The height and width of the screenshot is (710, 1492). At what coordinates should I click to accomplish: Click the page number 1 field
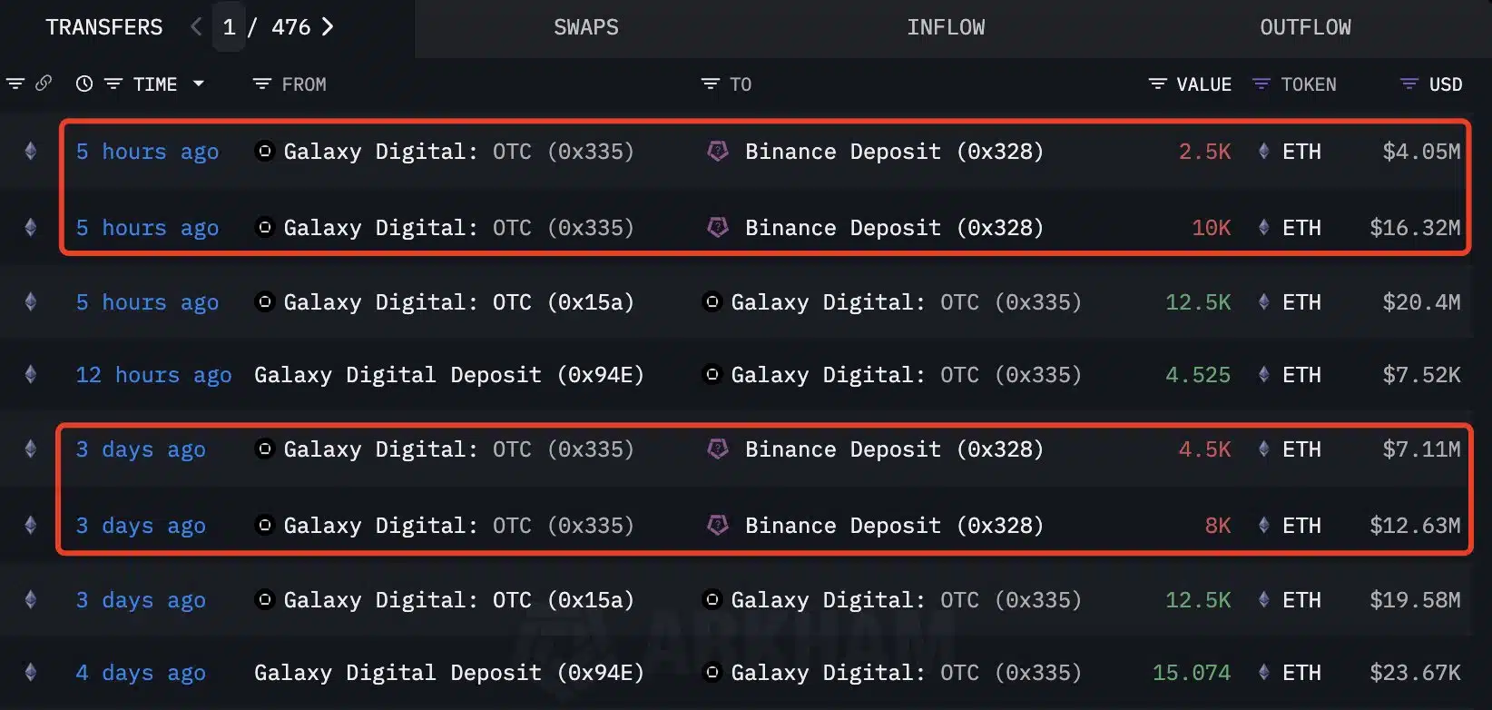coord(230,27)
